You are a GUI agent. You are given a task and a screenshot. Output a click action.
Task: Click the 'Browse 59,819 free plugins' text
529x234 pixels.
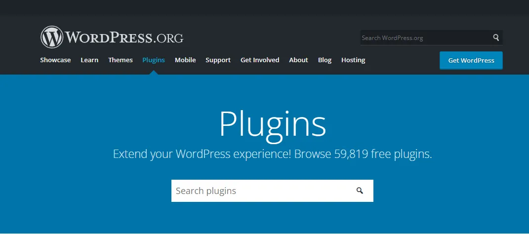(x=363, y=154)
